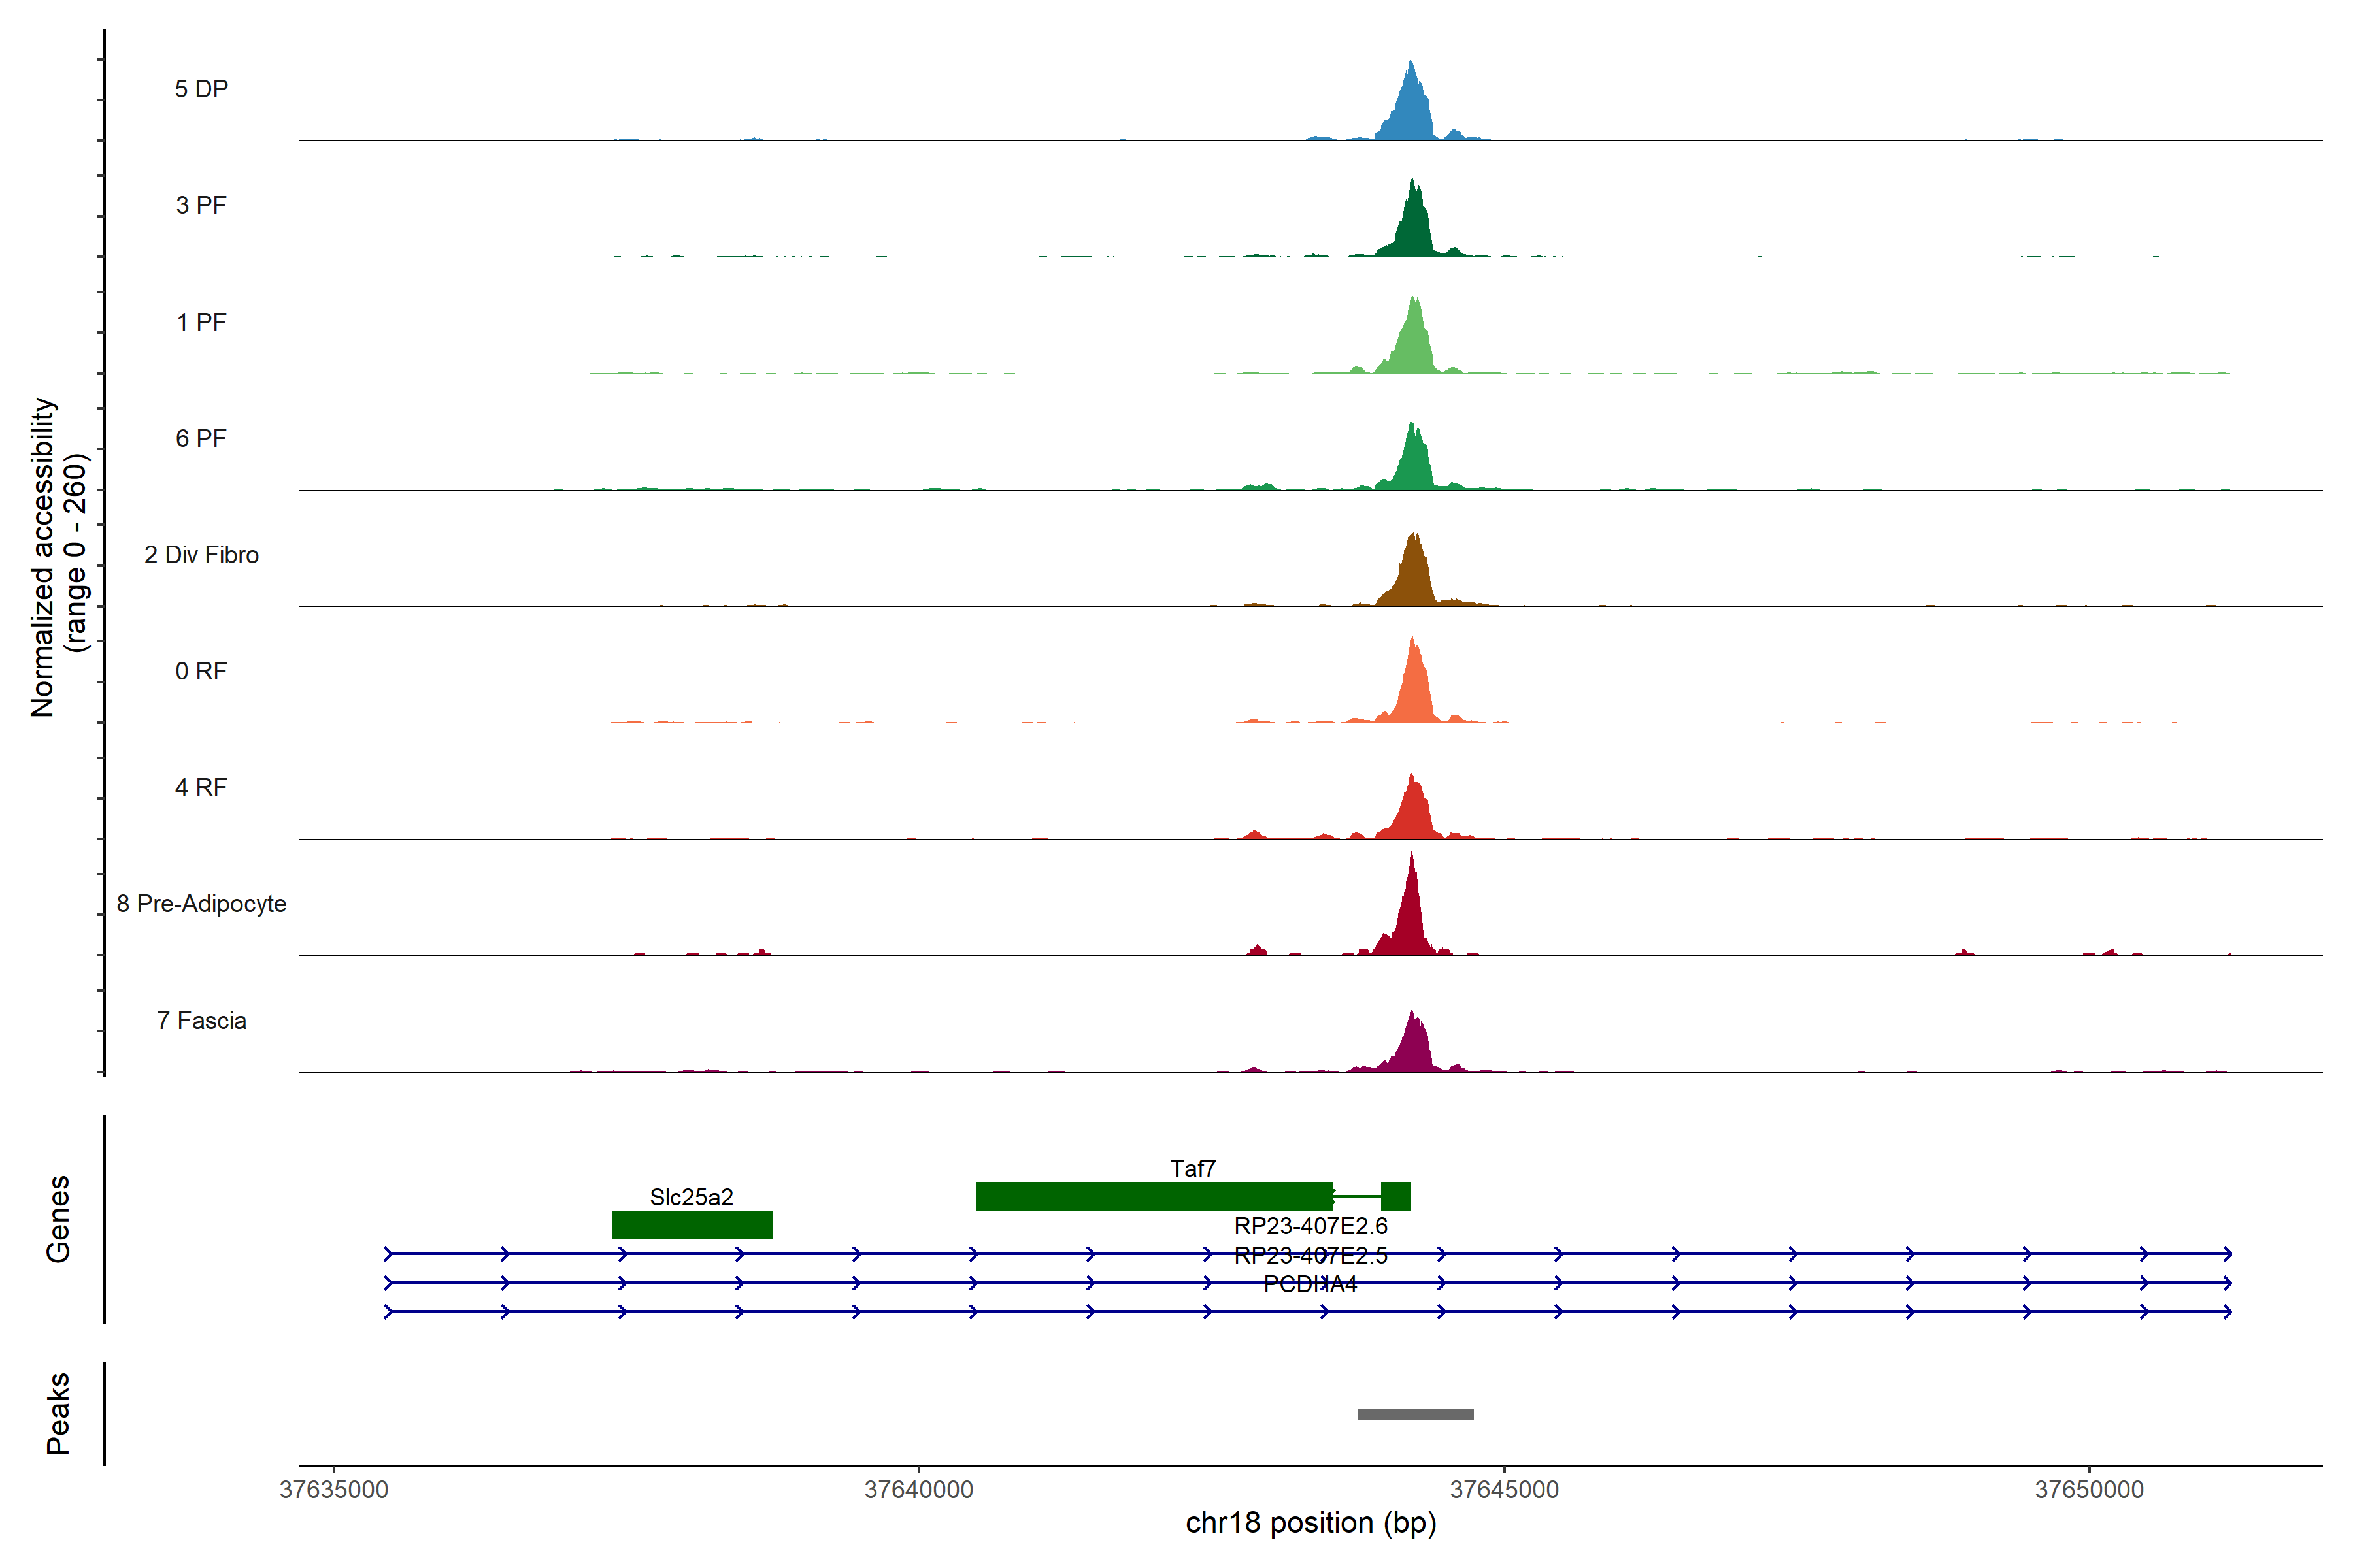Select the 2 Div Fibro label

(x=201, y=555)
